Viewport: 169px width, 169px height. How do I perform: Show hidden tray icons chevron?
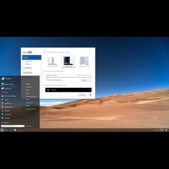pos(153,130)
